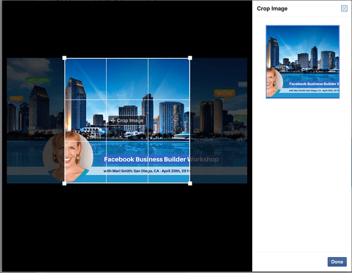
Task: Click the top-left crop handle
Action: click(64, 58)
